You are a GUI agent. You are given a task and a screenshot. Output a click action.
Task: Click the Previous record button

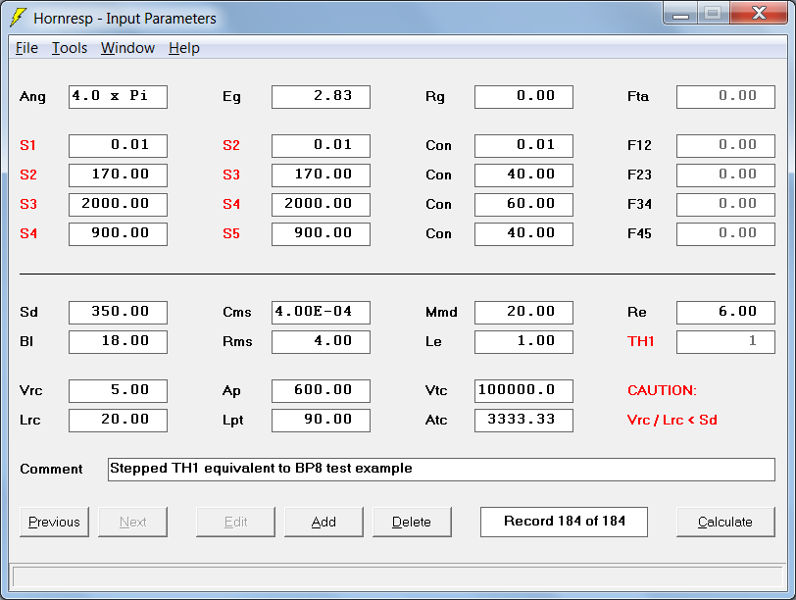point(54,522)
